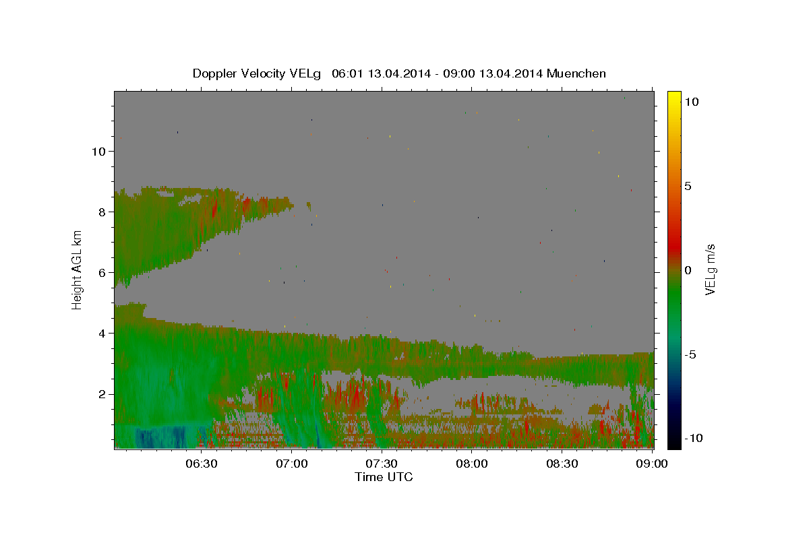Screen dimensions: 809x539
Task: Click the colorbar value -10 at bottom
Action: (694, 438)
